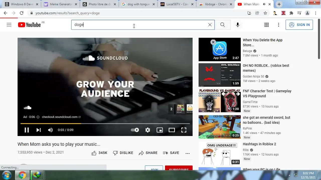Open the ad info icon

(x=38, y=117)
